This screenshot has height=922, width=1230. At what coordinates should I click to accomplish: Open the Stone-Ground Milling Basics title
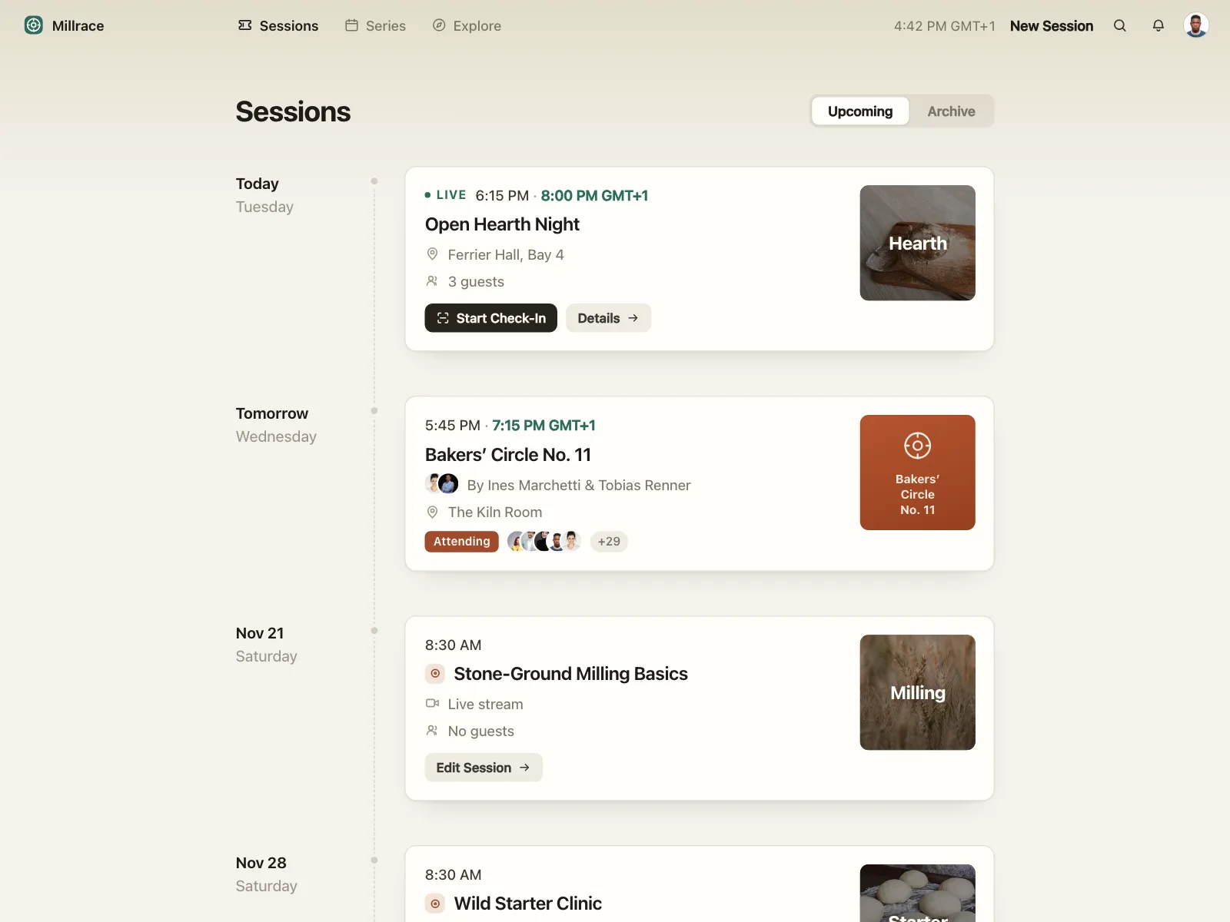(x=570, y=674)
